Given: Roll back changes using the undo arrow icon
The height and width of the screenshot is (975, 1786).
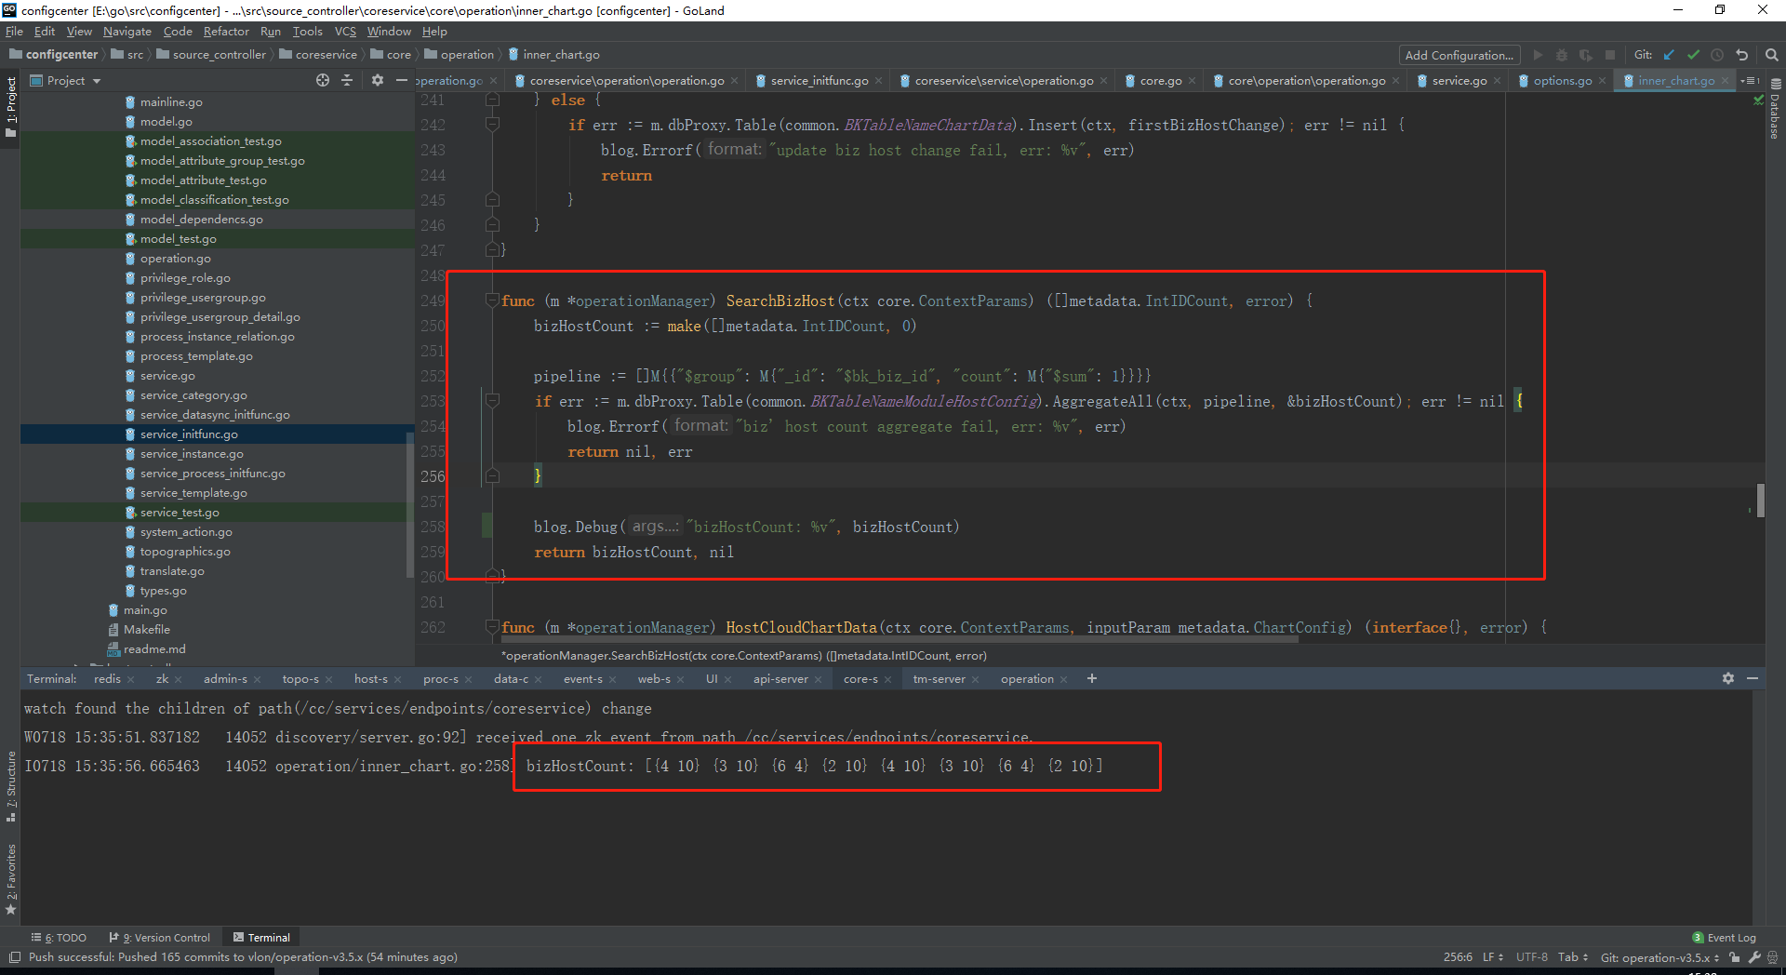Looking at the screenshot, I should click(x=1741, y=55).
